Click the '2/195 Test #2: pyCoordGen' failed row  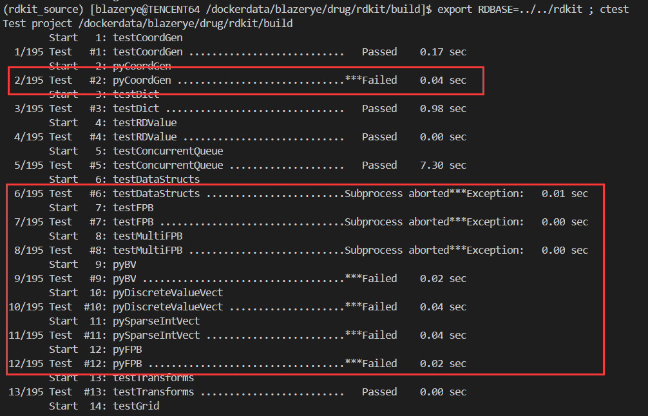(x=240, y=80)
